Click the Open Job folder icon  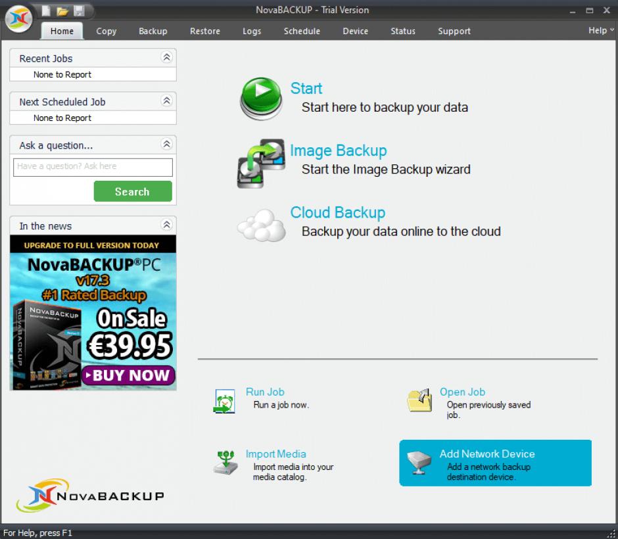click(x=419, y=400)
